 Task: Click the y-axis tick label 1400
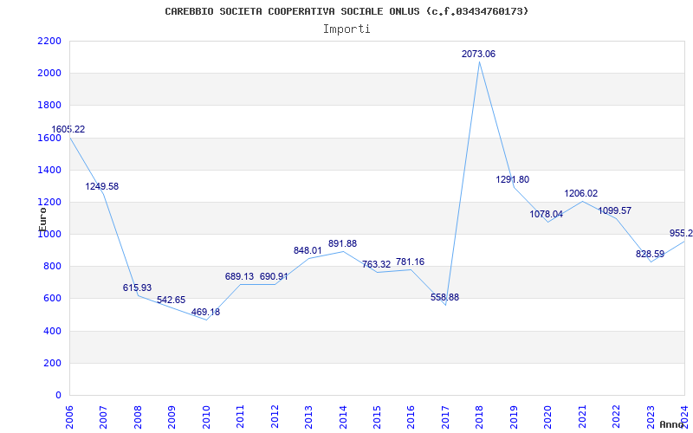pos(49,170)
